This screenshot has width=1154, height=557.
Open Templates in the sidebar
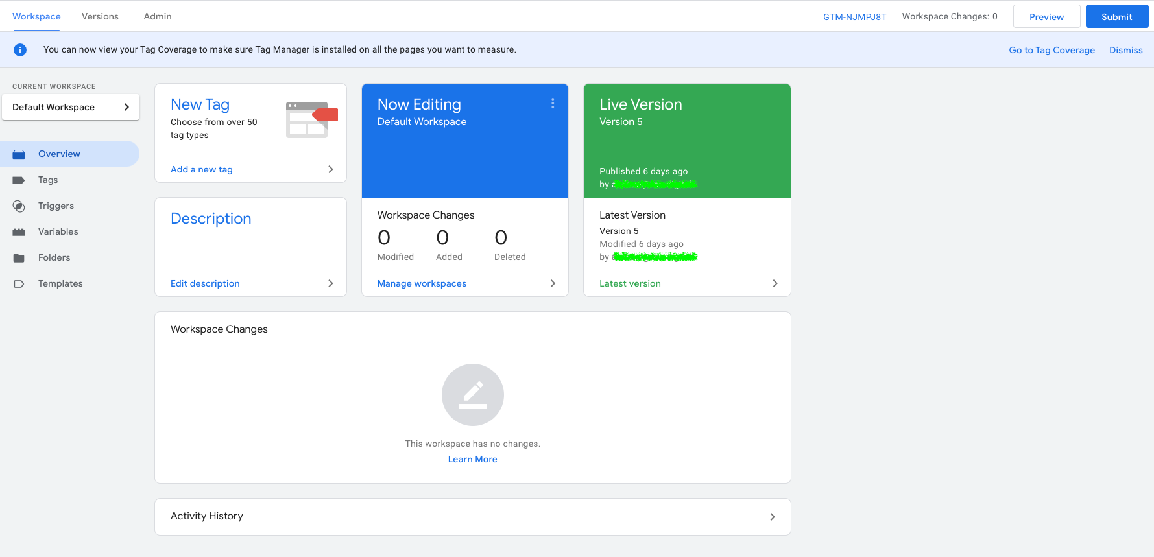[x=69, y=283]
